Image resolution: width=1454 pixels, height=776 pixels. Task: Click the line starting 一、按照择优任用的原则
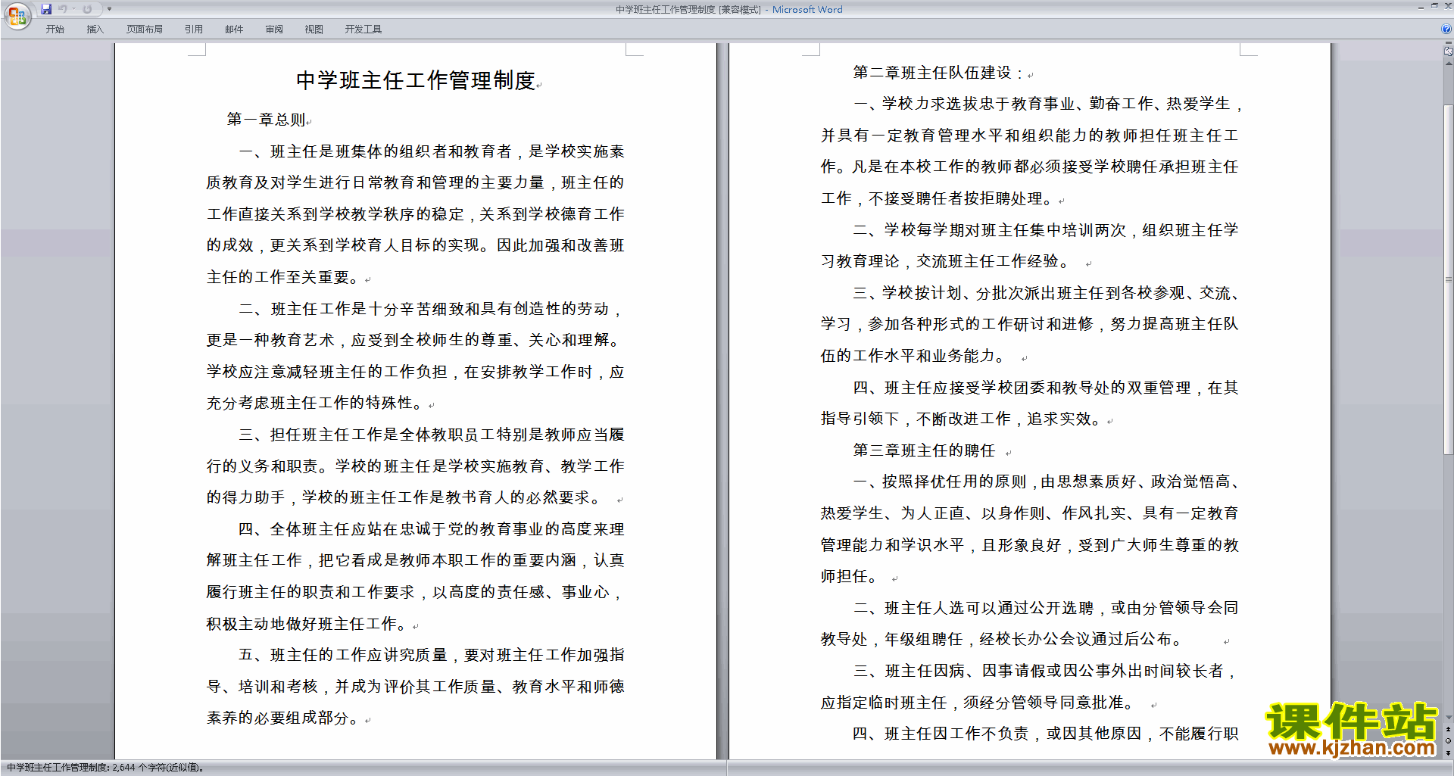coord(1046,481)
